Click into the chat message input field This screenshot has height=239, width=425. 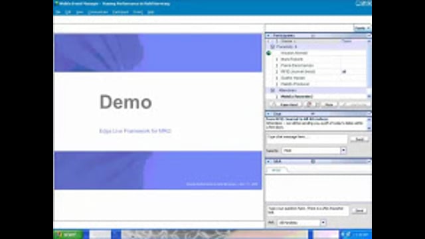point(307,139)
